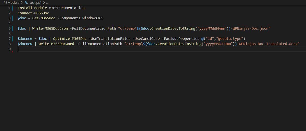Click the Windows365 component value
This screenshot has height=131, width=306.
93,18
